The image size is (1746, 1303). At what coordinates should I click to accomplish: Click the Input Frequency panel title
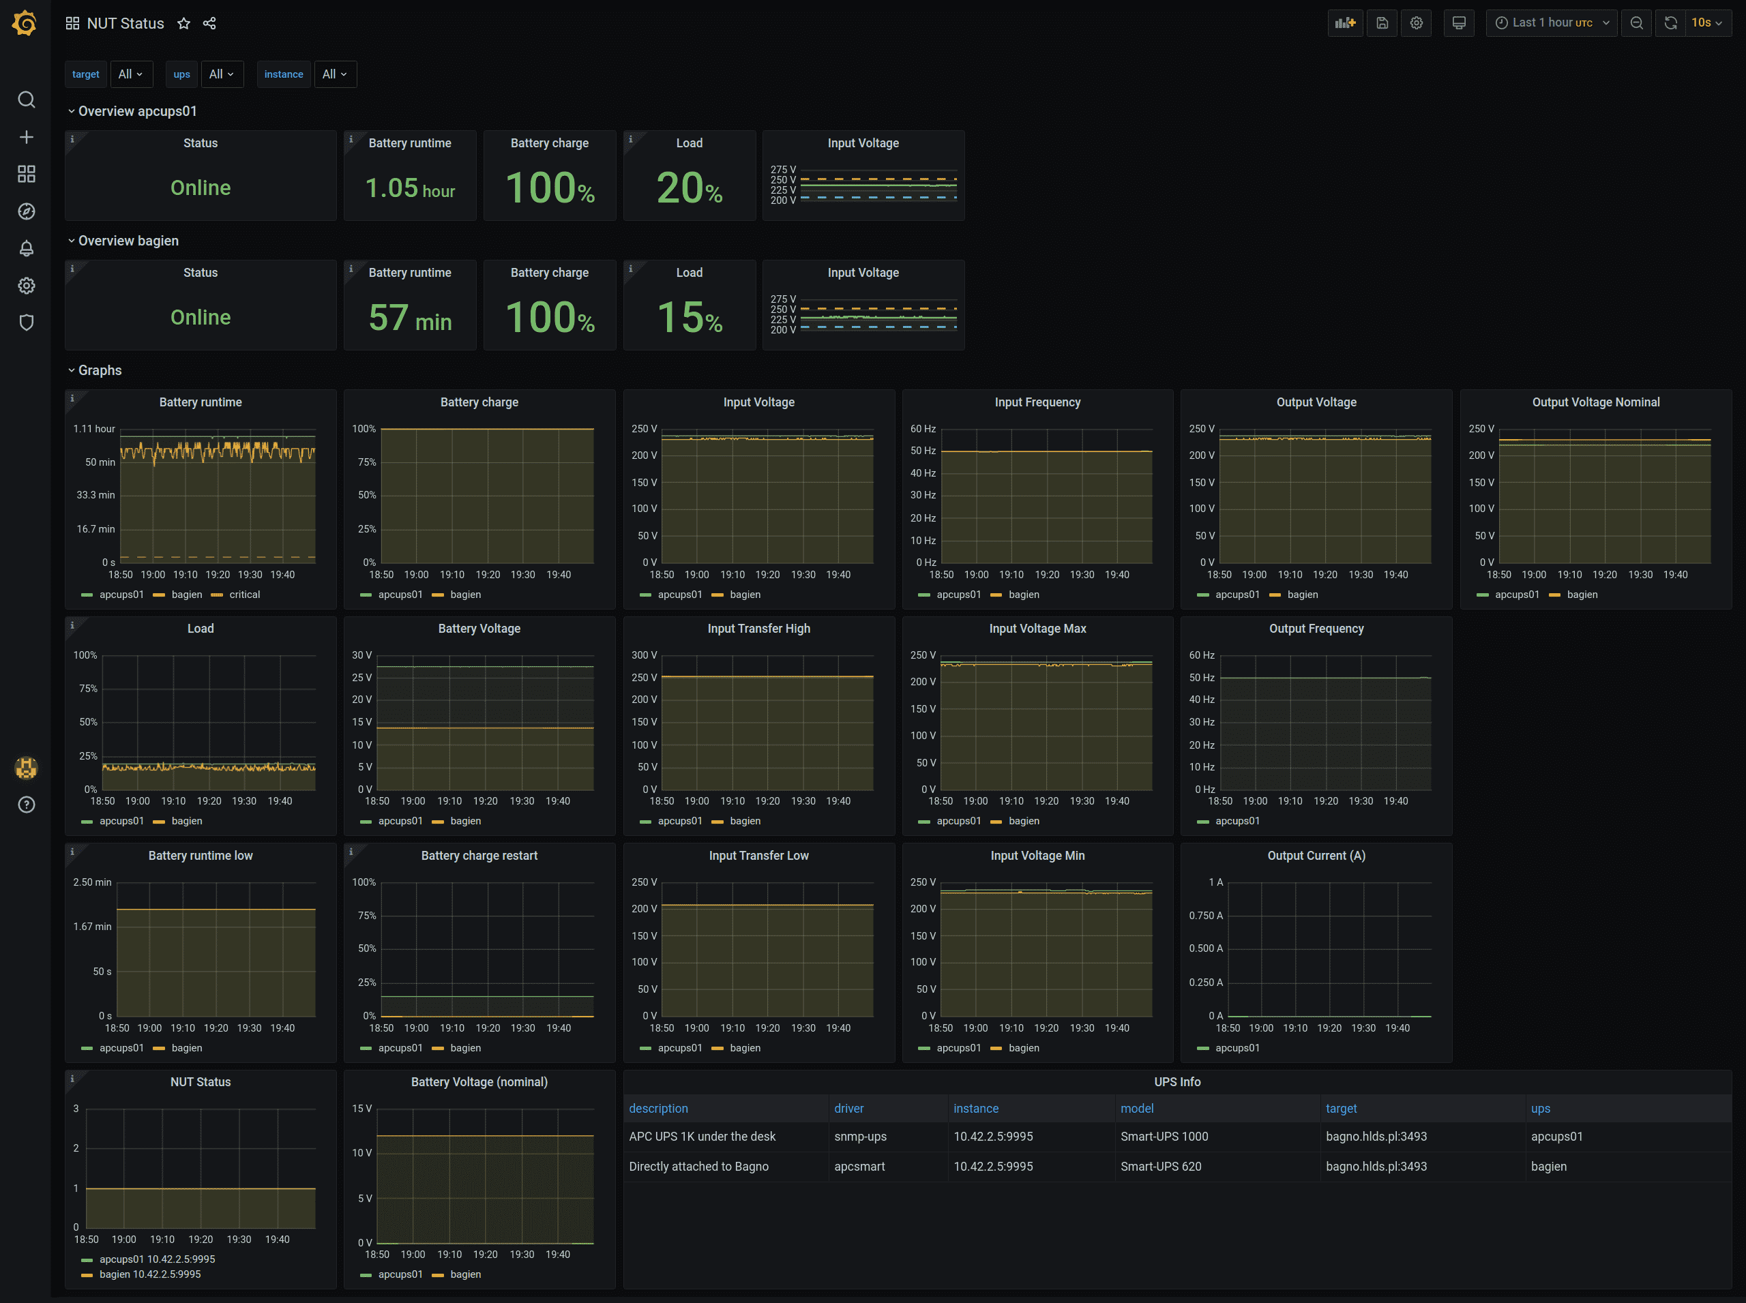click(1037, 402)
